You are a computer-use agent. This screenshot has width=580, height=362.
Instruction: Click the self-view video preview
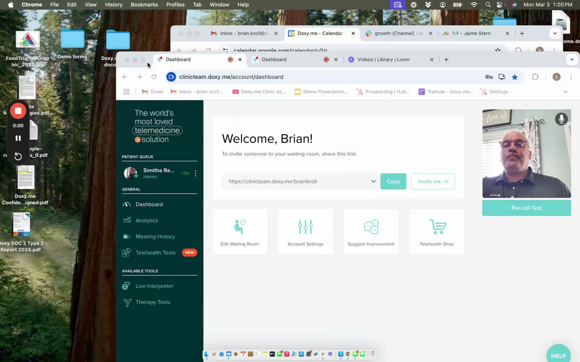(527, 153)
